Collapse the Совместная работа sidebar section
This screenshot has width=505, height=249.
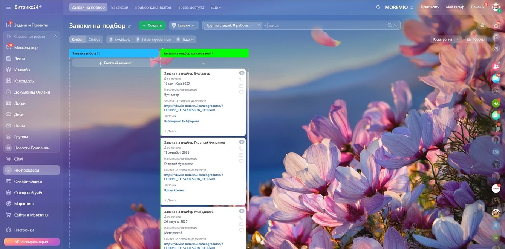pyautogui.click(x=55, y=36)
